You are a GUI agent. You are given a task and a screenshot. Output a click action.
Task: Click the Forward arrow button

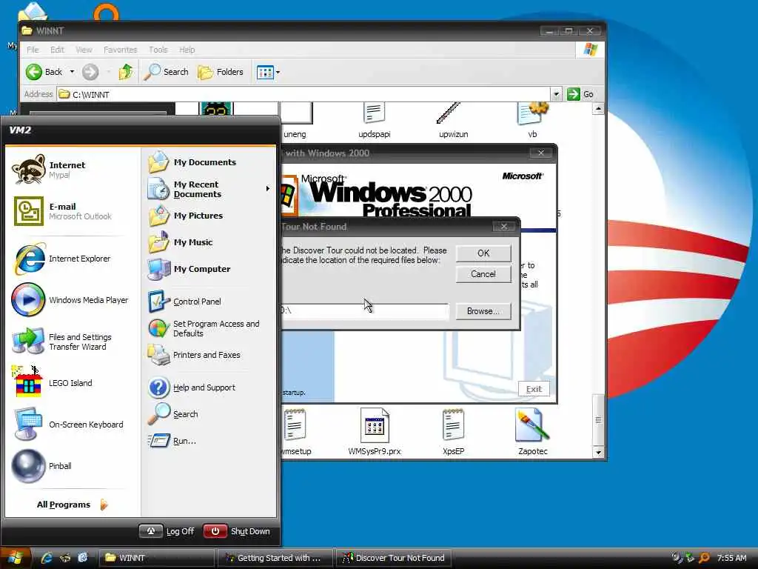click(90, 72)
